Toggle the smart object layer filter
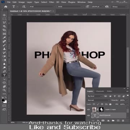Viewport: 130px width, 130px height. pos(123,96)
